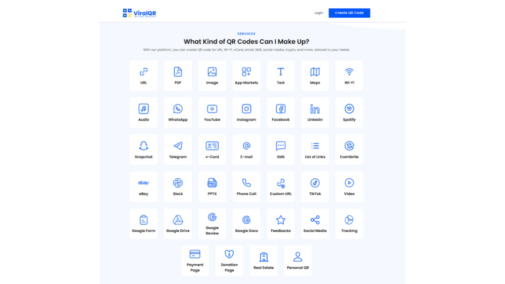Choose the PDF QR code card
The height and width of the screenshot is (284, 505).
(x=178, y=75)
